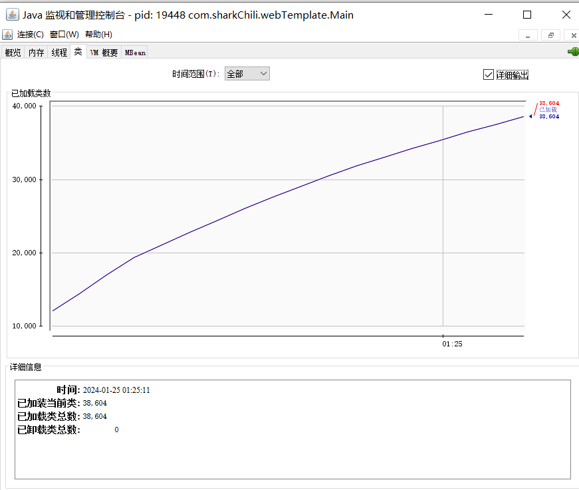
Task: Minimize the inner console frame
Action: [x=527, y=35]
